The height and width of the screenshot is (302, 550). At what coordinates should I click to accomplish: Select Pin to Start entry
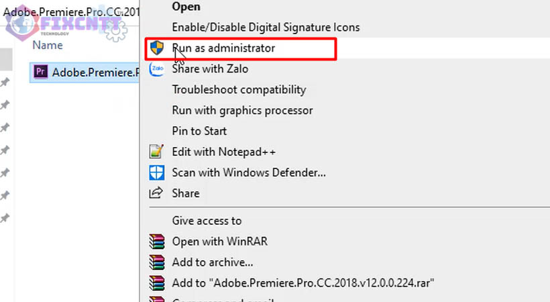(199, 131)
